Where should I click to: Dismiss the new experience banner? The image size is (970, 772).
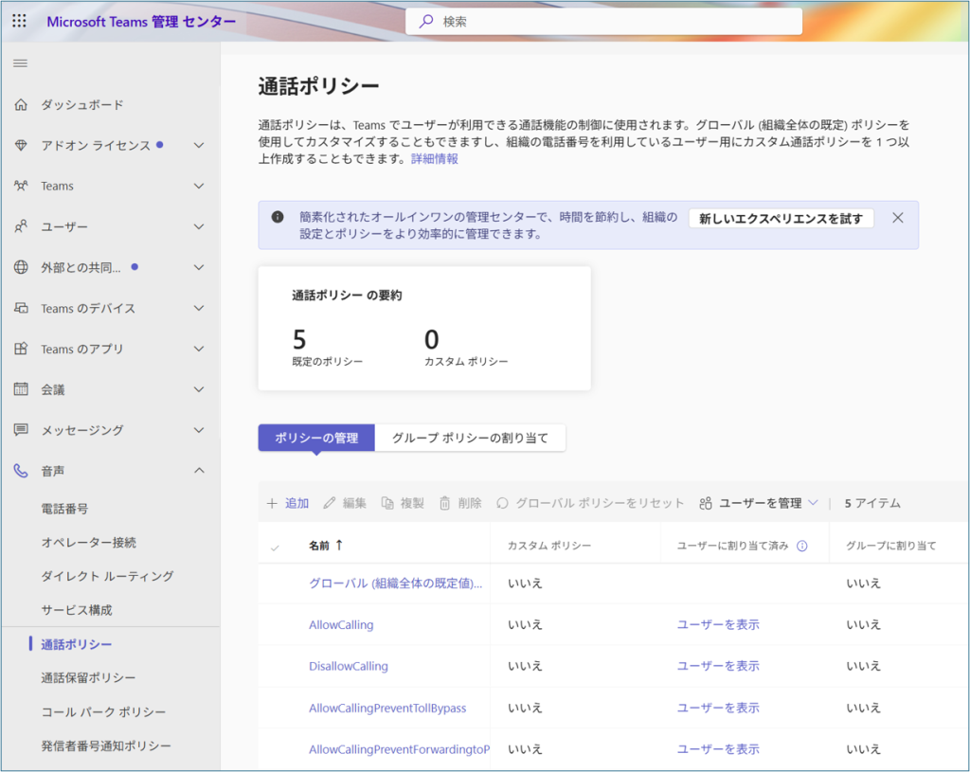pos(898,218)
